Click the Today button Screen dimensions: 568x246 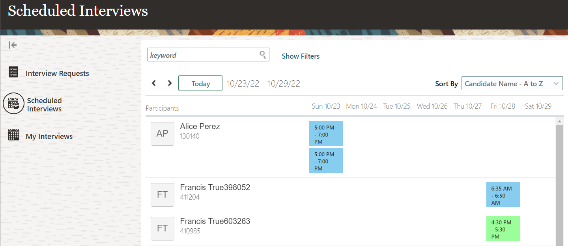(x=200, y=83)
